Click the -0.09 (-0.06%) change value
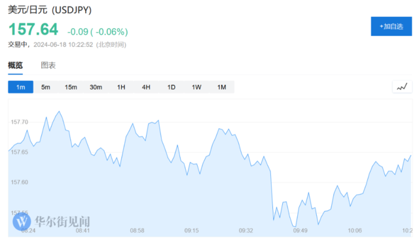419x241 pixels. pyautogui.click(x=98, y=32)
